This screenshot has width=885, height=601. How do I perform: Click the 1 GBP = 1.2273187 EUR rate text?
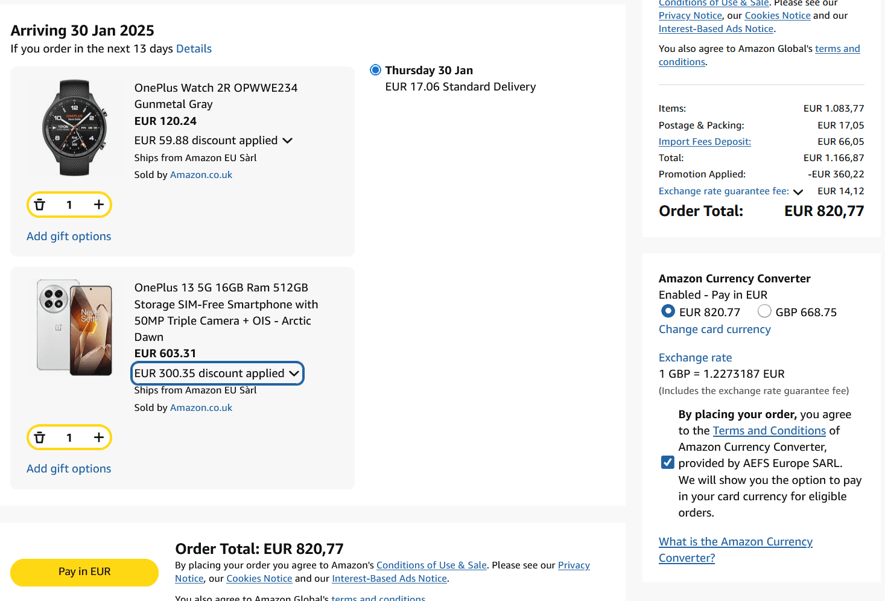[722, 374]
